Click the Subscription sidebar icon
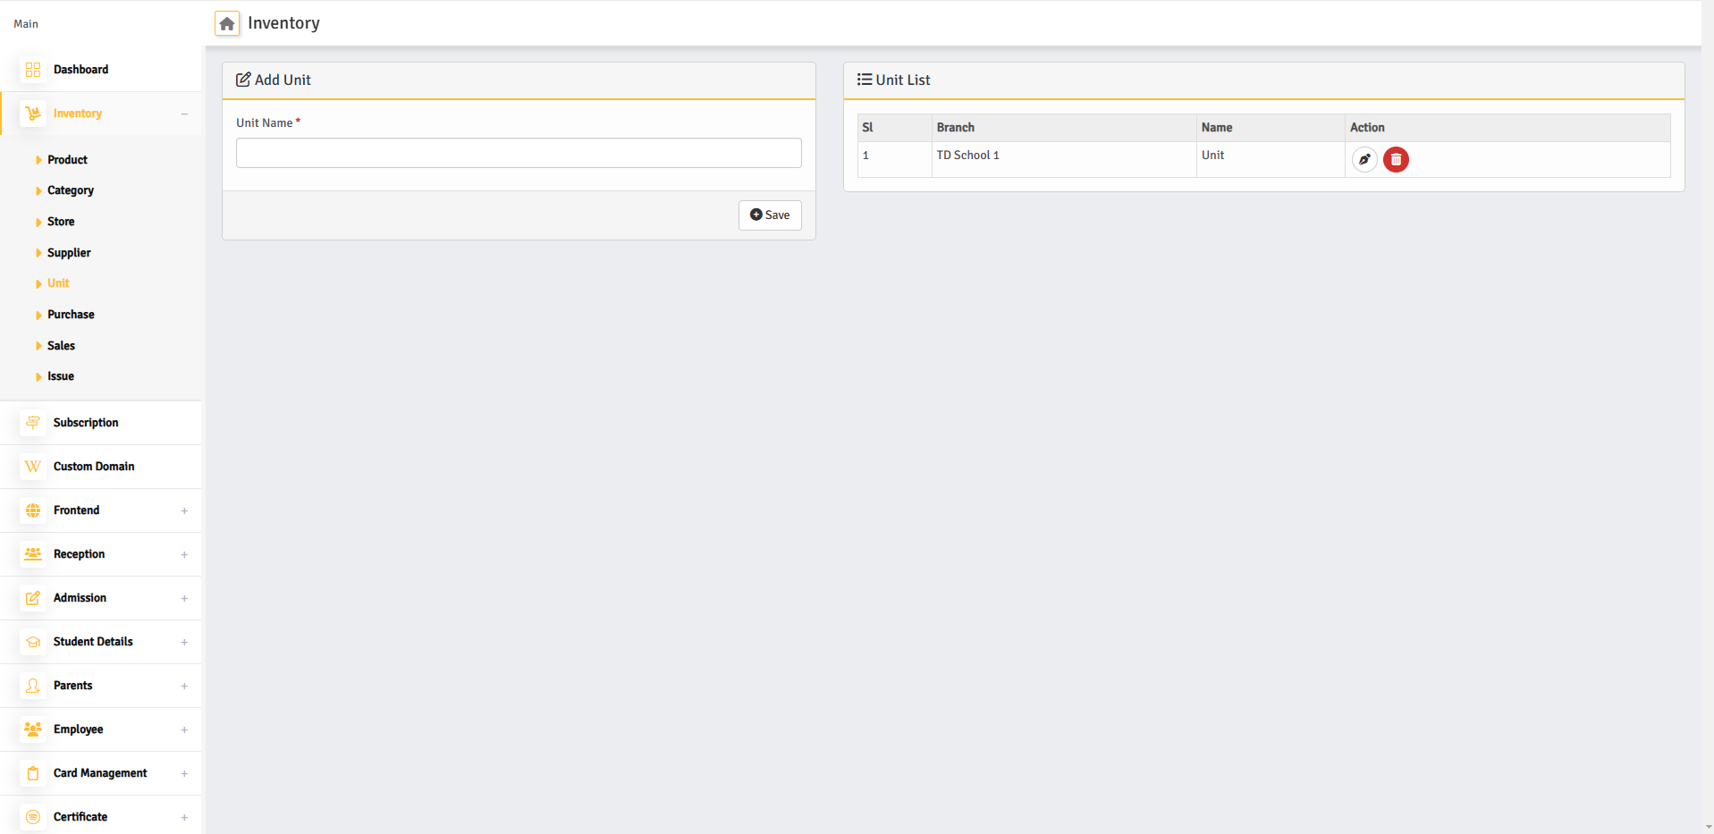1714x834 pixels. tap(33, 423)
